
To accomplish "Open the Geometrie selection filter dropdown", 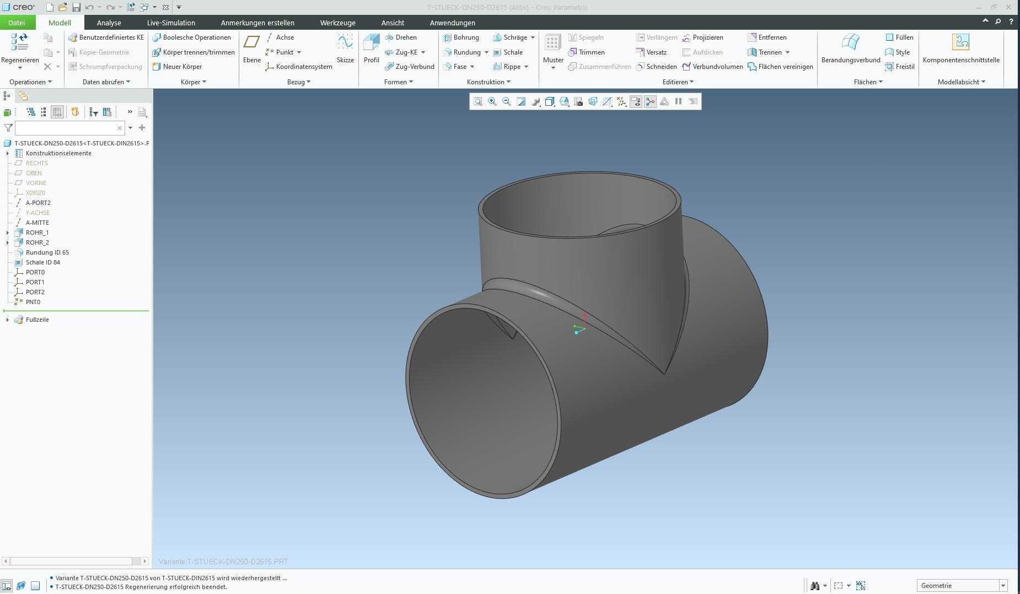I will [1003, 586].
